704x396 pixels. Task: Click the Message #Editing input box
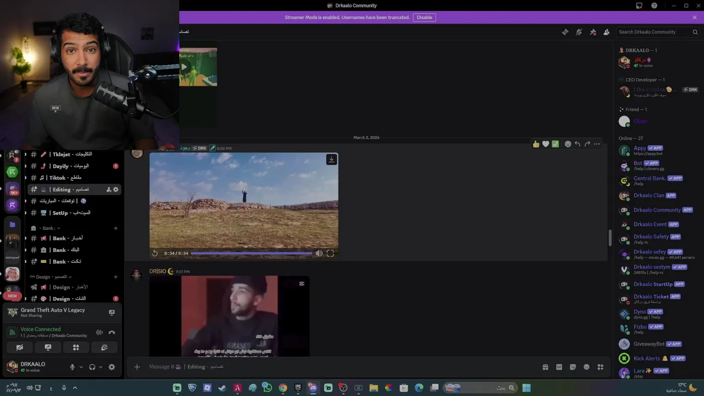point(341,367)
